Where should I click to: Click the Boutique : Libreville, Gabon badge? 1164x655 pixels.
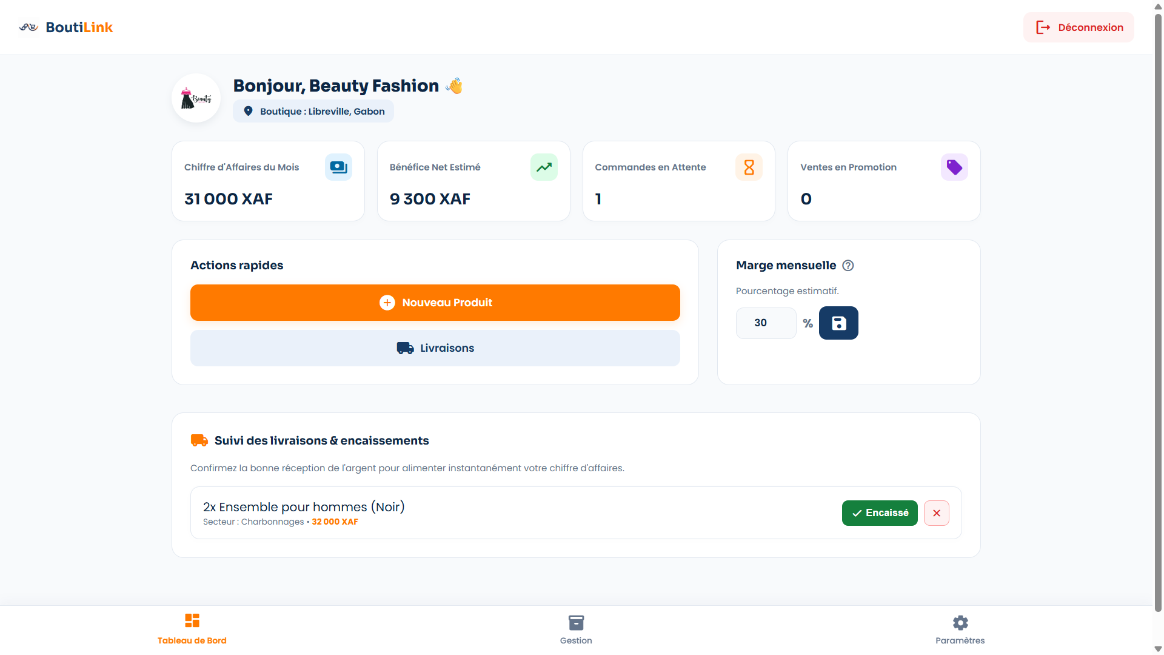point(313,111)
